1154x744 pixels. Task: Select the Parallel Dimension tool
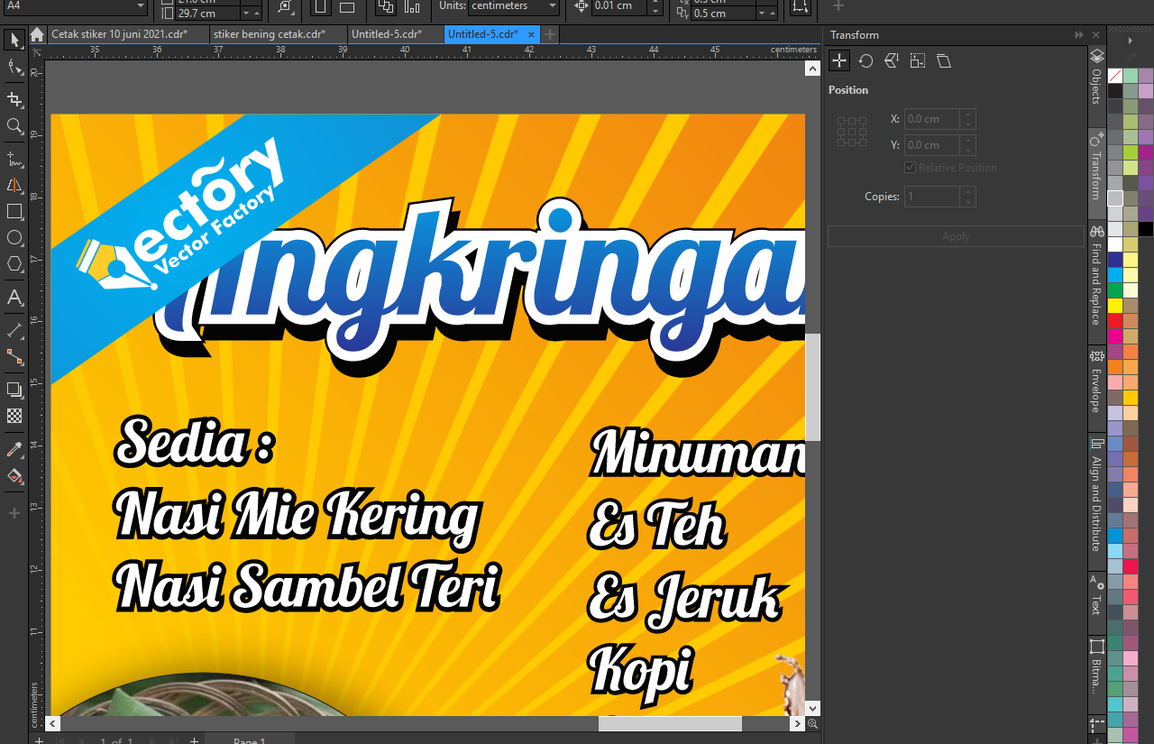tap(14, 330)
